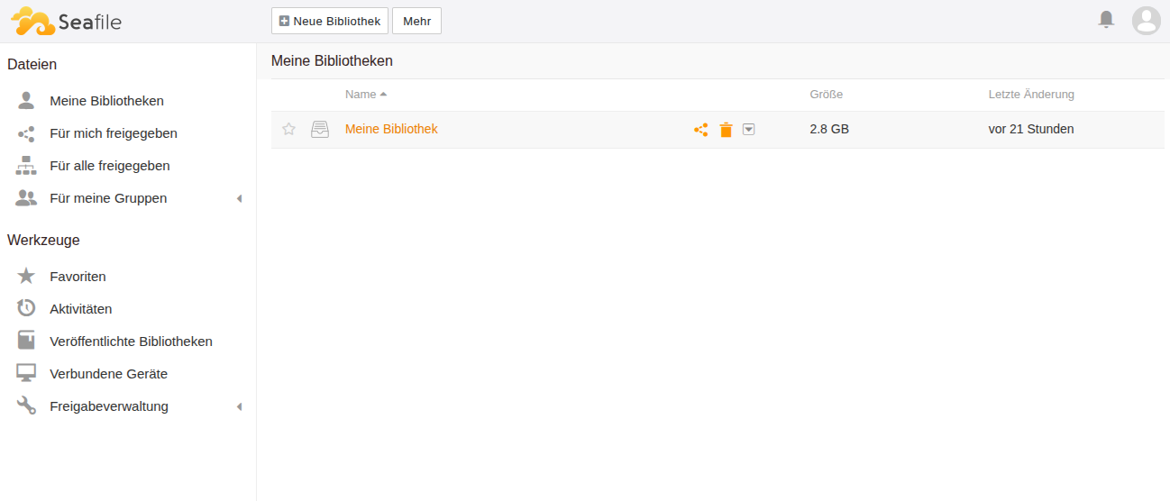This screenshot has height=501, width=1170.
Task: Open the Meine Bibliothek link
Action: tap(391, 129)
